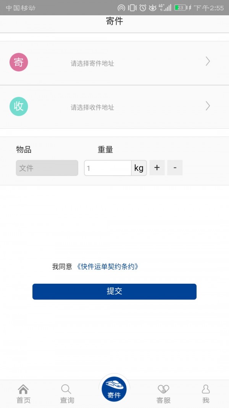Tap the 首页 home icon
The image size is (229, 408).
[x=23, y=389]
